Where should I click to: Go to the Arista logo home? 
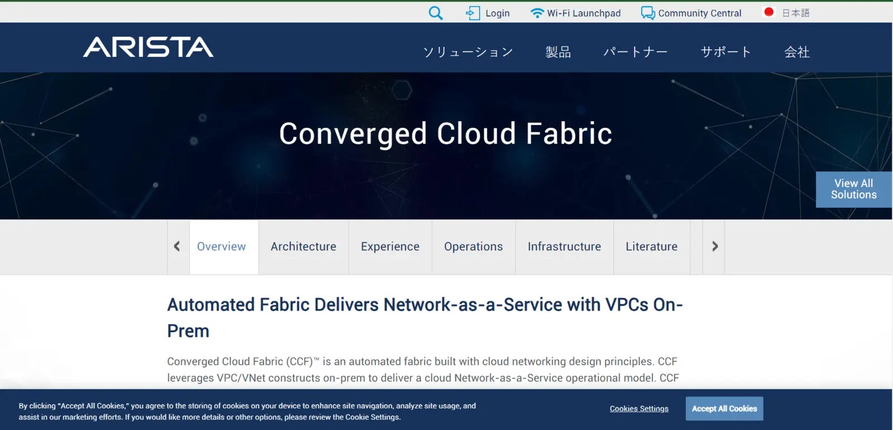point(148,47)
